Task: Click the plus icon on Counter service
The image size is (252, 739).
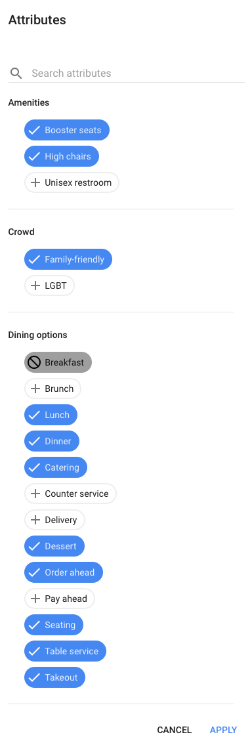Action: click(35, 494)
